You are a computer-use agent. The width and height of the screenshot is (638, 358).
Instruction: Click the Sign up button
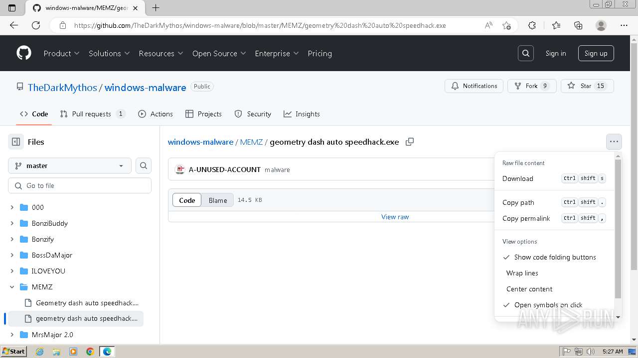coord(596,53)
